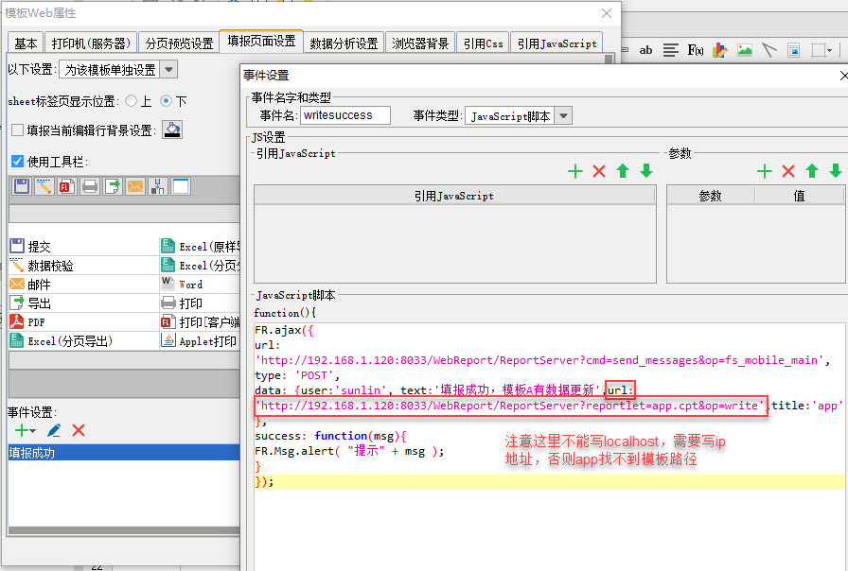Insert sub-report with the document icon in the designer toolbar

tap(793, 50)
